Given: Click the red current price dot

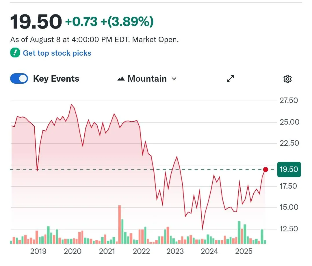Looking at the screenshot, I should [265, 169].
